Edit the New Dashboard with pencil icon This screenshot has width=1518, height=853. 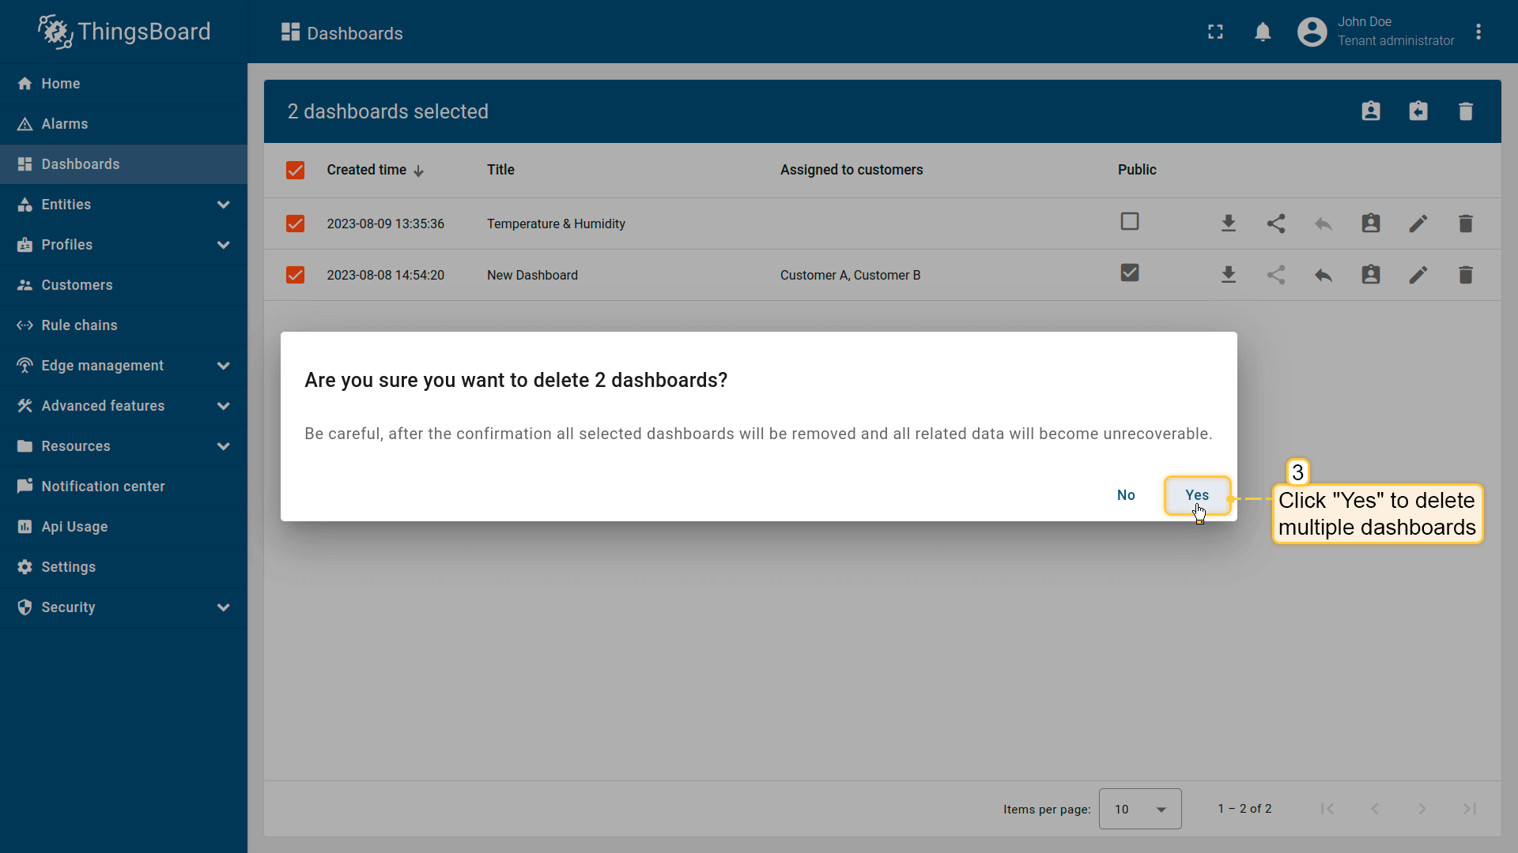(x=1418, y=275)
